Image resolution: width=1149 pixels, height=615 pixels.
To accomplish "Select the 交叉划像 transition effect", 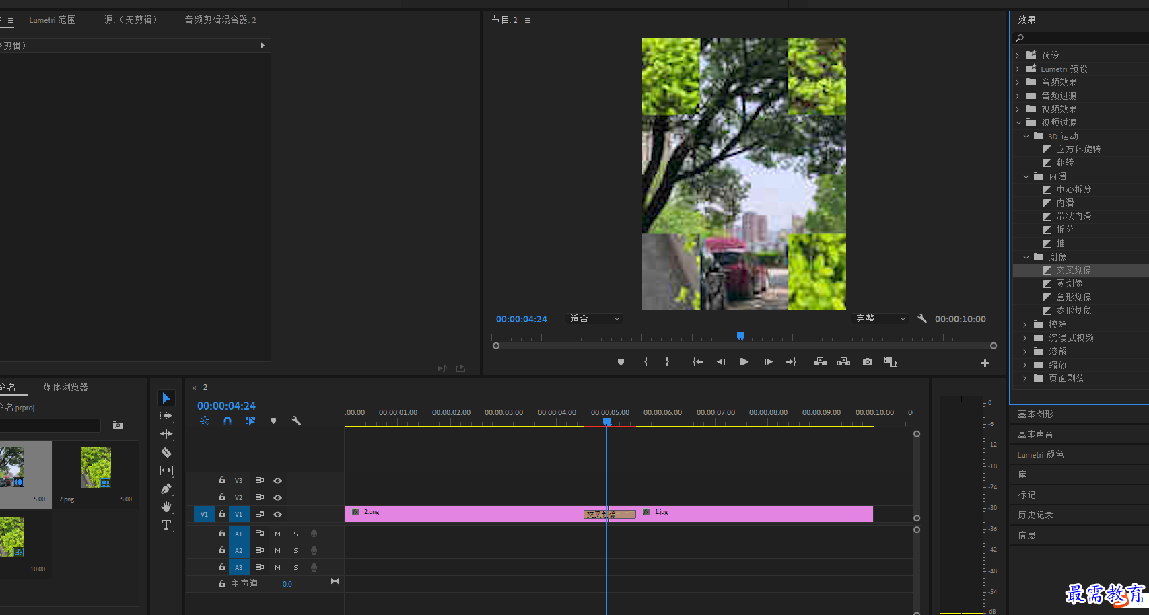I will pyautogui.click(x=1074, y=270).
